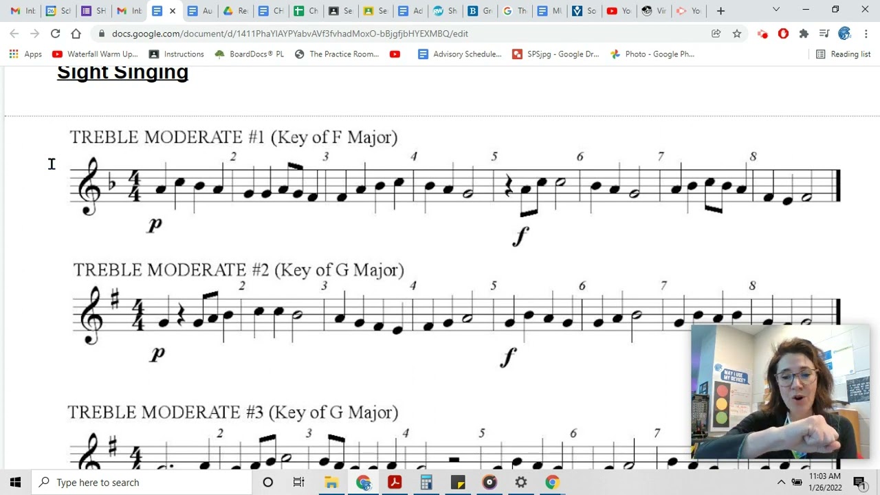The height and width of the screenshot is (495, 880).
Task: Open File Explorer from the taskbar
Action: coord(331,482)
